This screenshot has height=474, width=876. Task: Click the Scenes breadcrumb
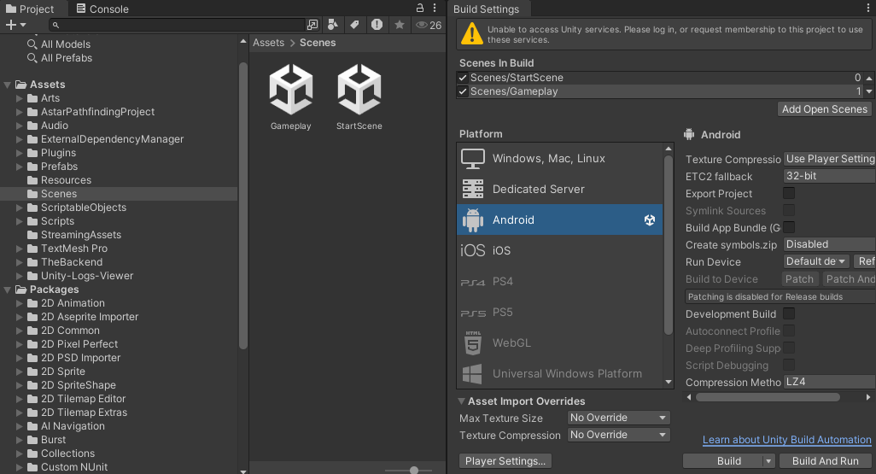point(318,43)
